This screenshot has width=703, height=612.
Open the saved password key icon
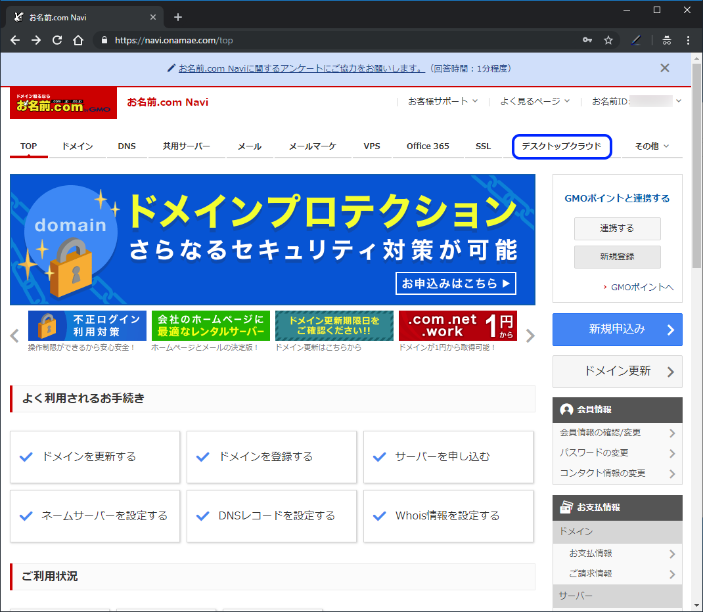(x=587, y=40)
